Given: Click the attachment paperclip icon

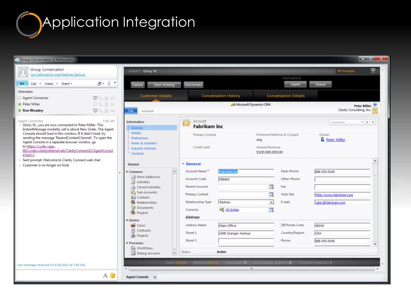Looking at the screenshot, I should pyautogui.click(x=109, y=84).
